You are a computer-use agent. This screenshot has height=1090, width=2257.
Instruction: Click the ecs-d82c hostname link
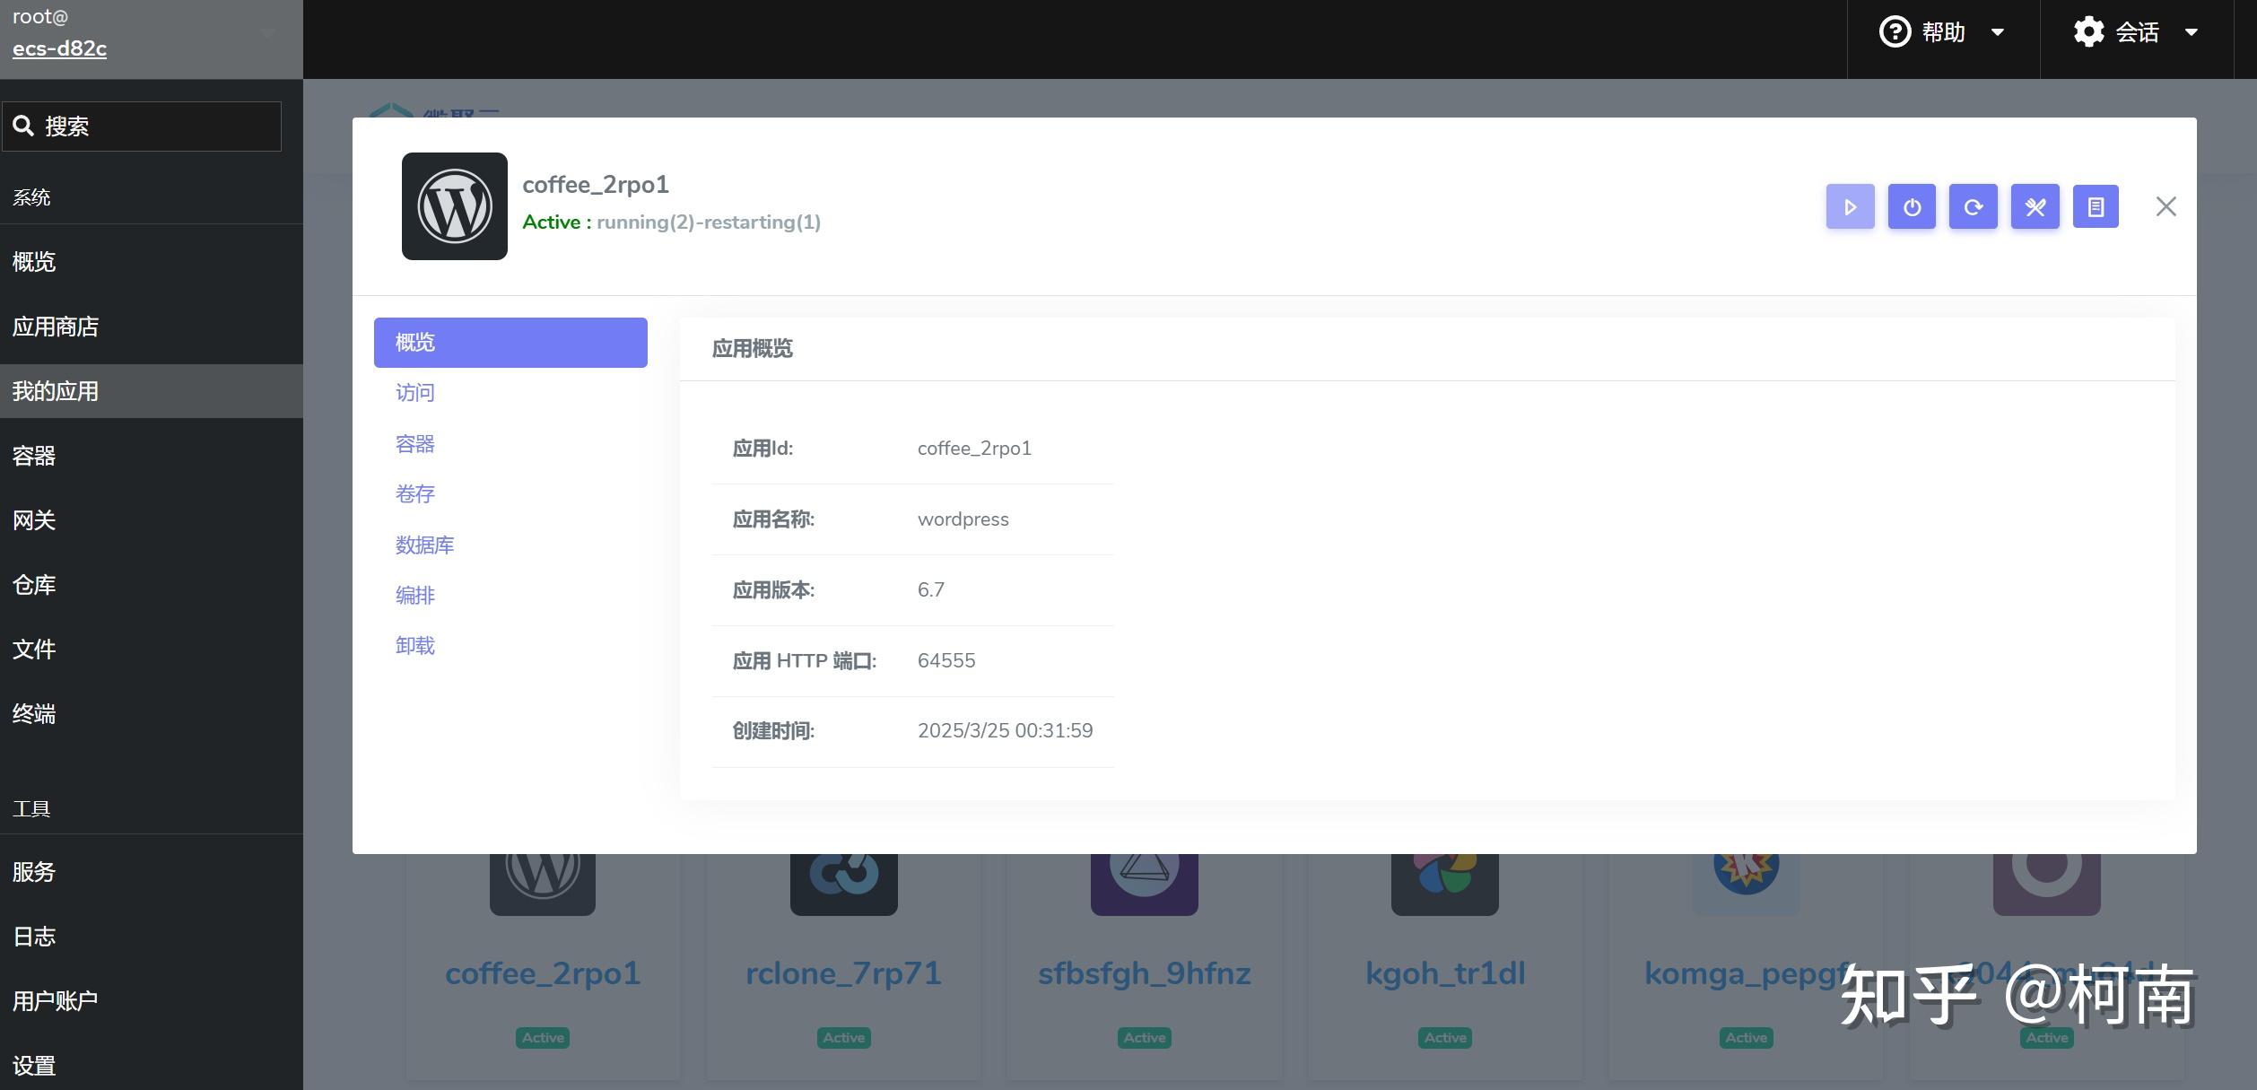pos(59,48)
